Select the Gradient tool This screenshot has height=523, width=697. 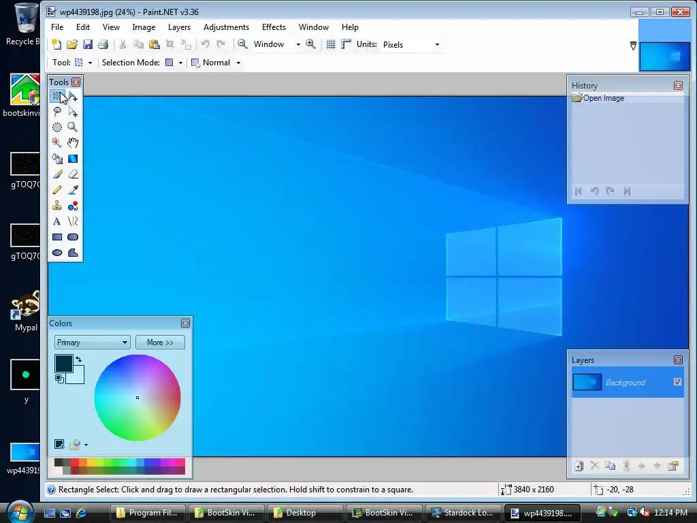(x=73, y=159)
